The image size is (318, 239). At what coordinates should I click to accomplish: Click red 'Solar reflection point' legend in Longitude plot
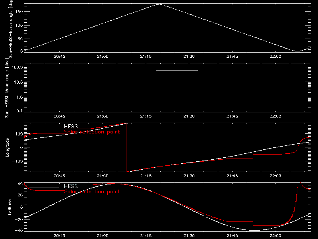pos(92,132)
